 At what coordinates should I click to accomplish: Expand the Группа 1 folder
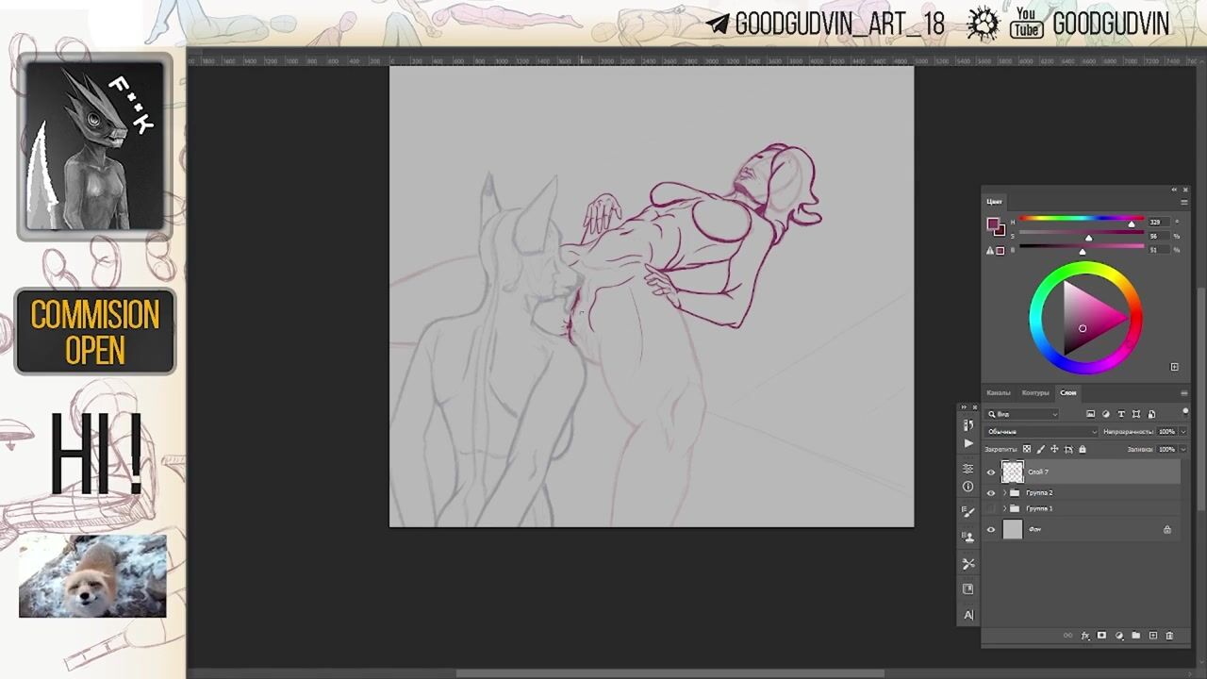(1004, 509)
